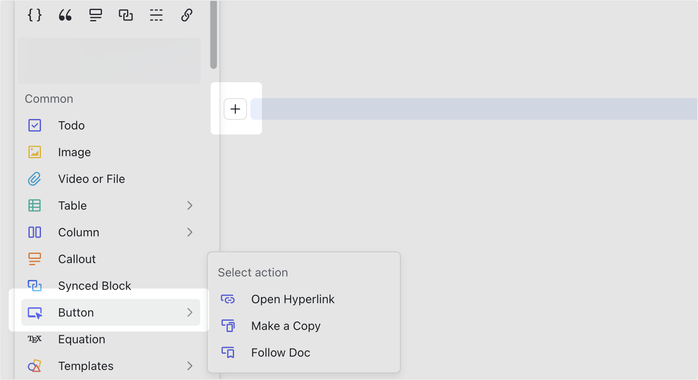Expand the Column submenu chevron
The width and height of the screenshot is (698, 380).
pyautogui.click(x=190, y=232)
